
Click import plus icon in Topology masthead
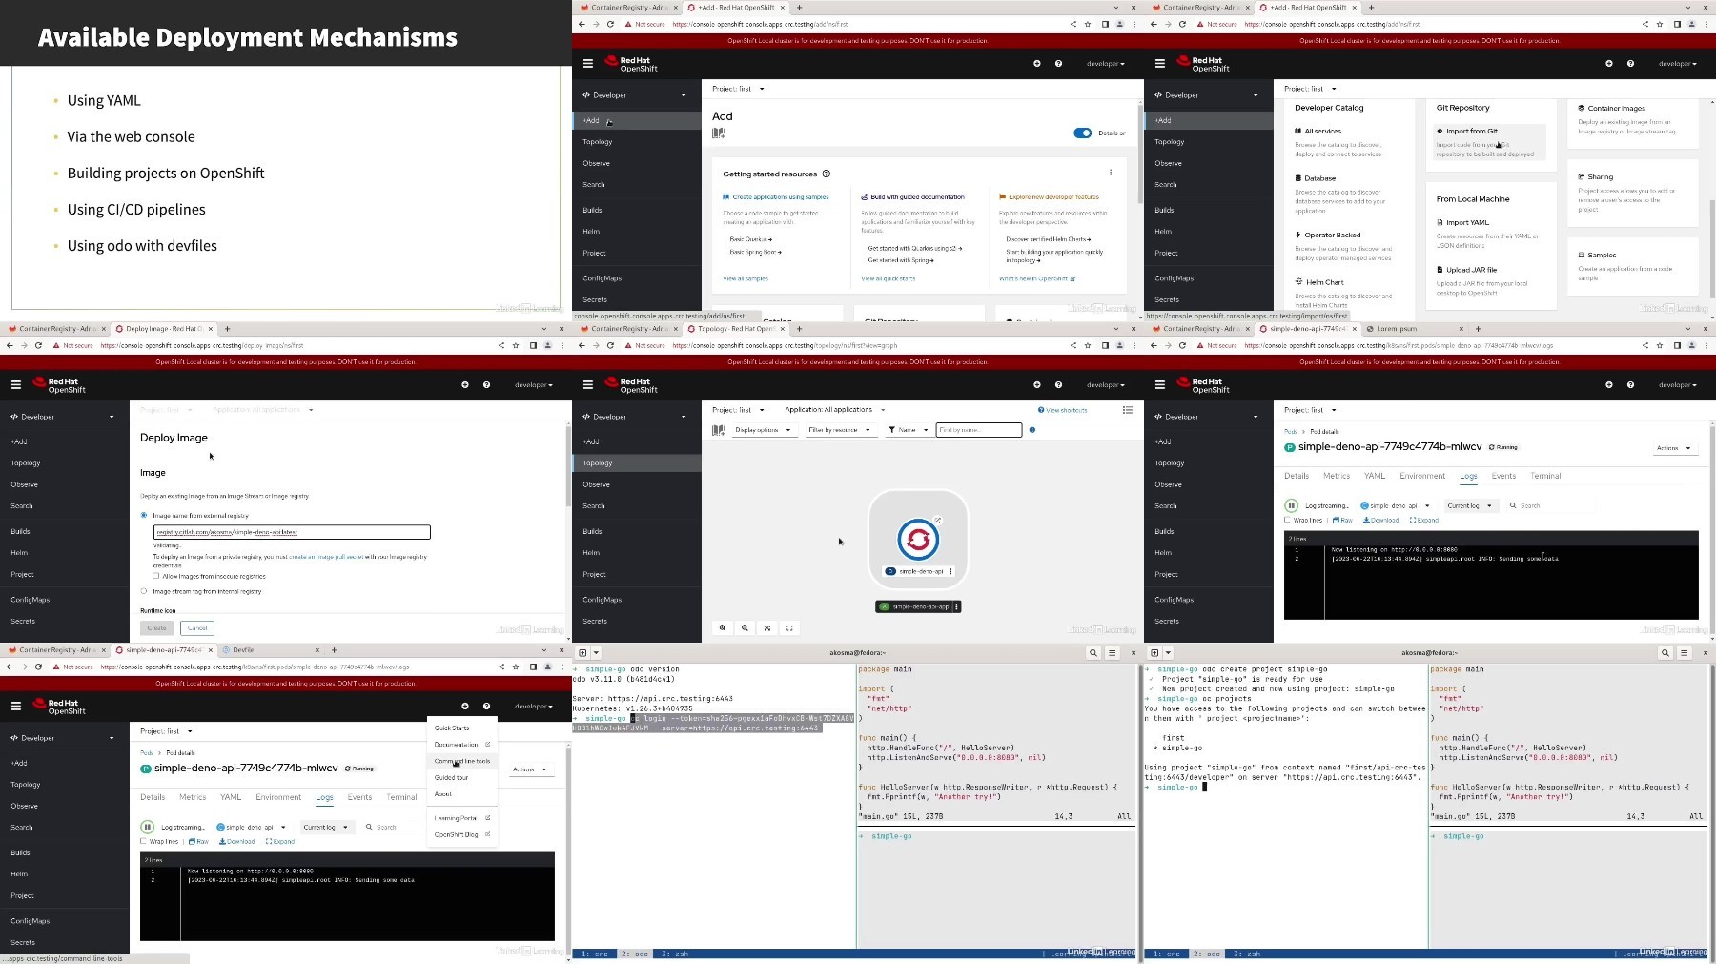[x=1037, y=385]
